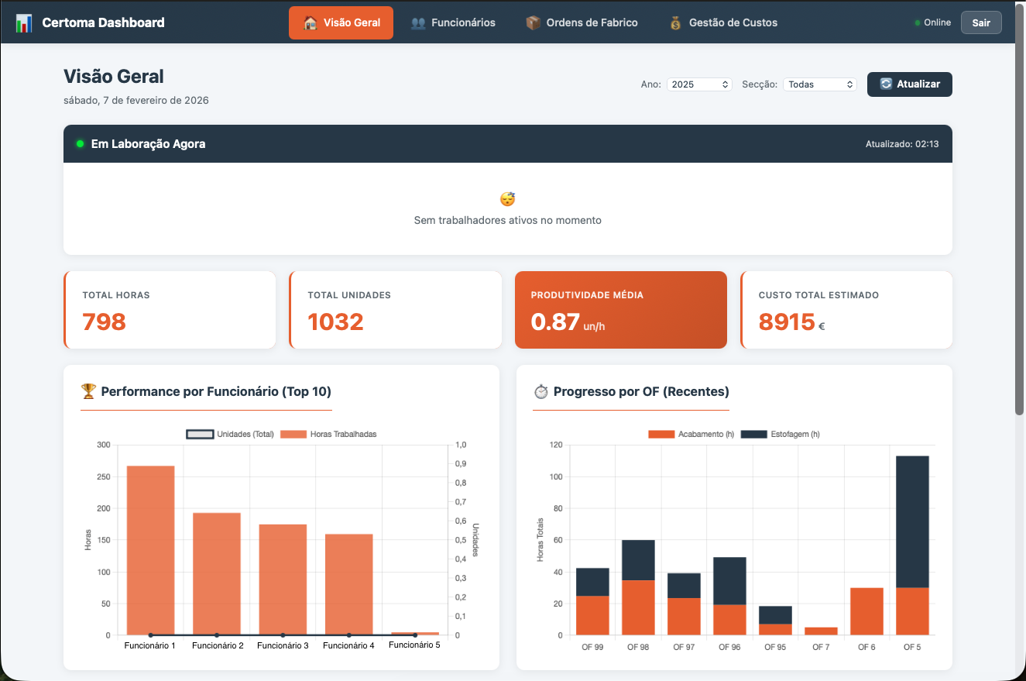Click the OF 98 stacked bar
This screenshot has height=681, width=1026.
coord(638,587)
